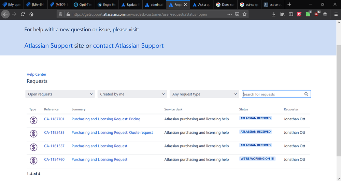This screenshot has width=341, height=181.
Task: Open the Atlassian Support site link
Action: pyautogui.click(x=48, y=46)
